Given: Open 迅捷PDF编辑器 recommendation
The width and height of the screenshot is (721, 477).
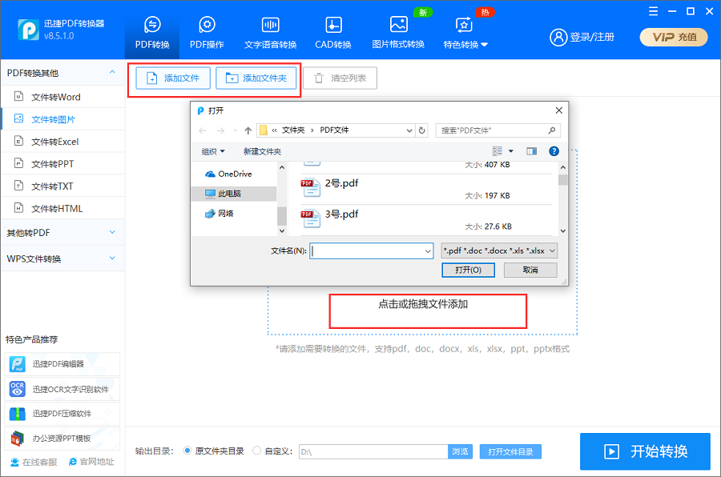Looking at the screenshot, I should [x=62, y=364].
